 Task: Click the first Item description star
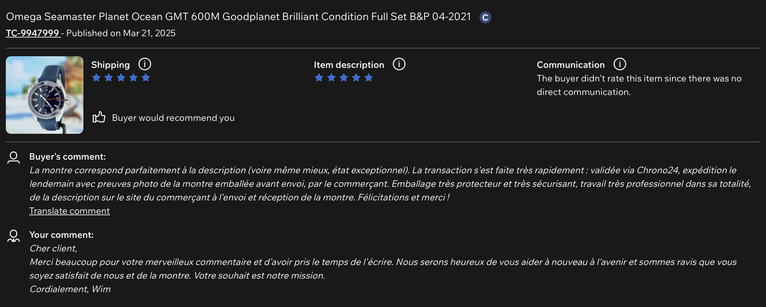[319, 78]
